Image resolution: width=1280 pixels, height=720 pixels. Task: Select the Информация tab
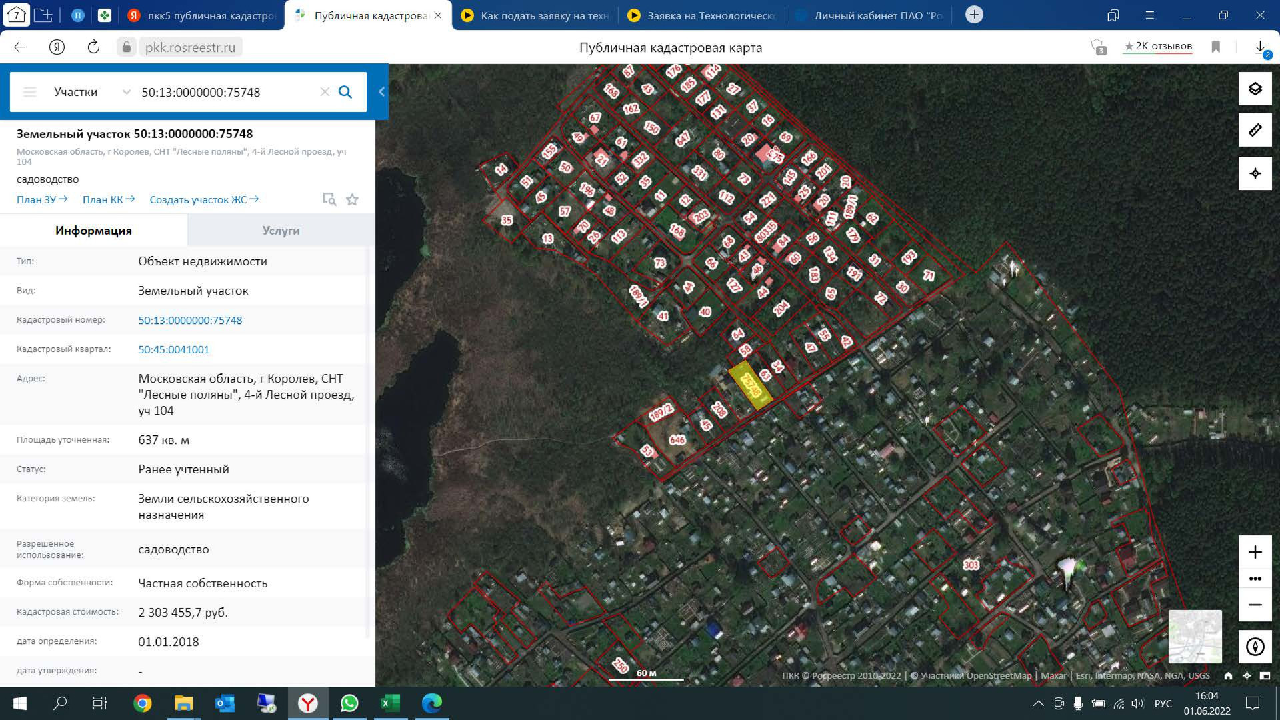tap(93, 231)
